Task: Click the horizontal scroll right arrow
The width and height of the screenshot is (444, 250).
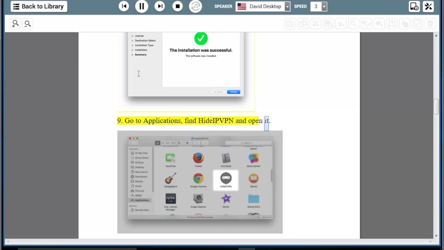Action: click(x=431, y=242)
